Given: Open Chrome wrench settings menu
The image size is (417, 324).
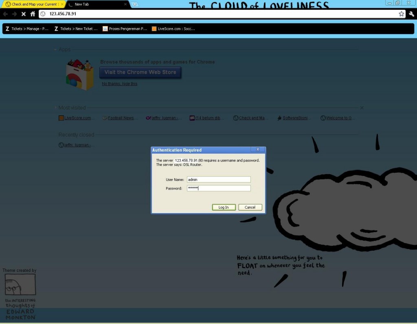Looking at the screenshot, I should (411, 14).
